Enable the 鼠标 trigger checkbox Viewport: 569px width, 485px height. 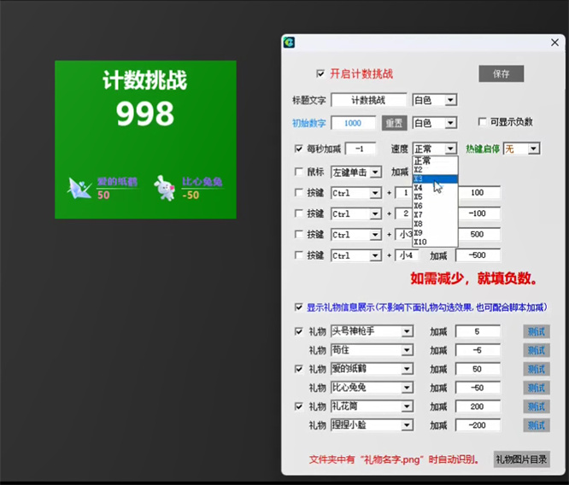point(298,172)
